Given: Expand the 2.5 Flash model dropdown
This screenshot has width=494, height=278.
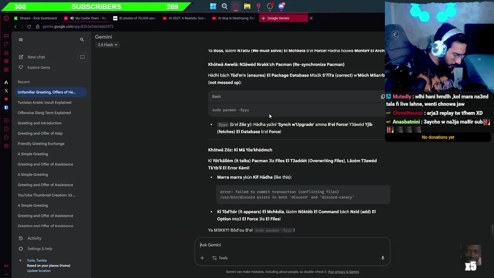Looking at the screenshot, I should pos(107,45).
